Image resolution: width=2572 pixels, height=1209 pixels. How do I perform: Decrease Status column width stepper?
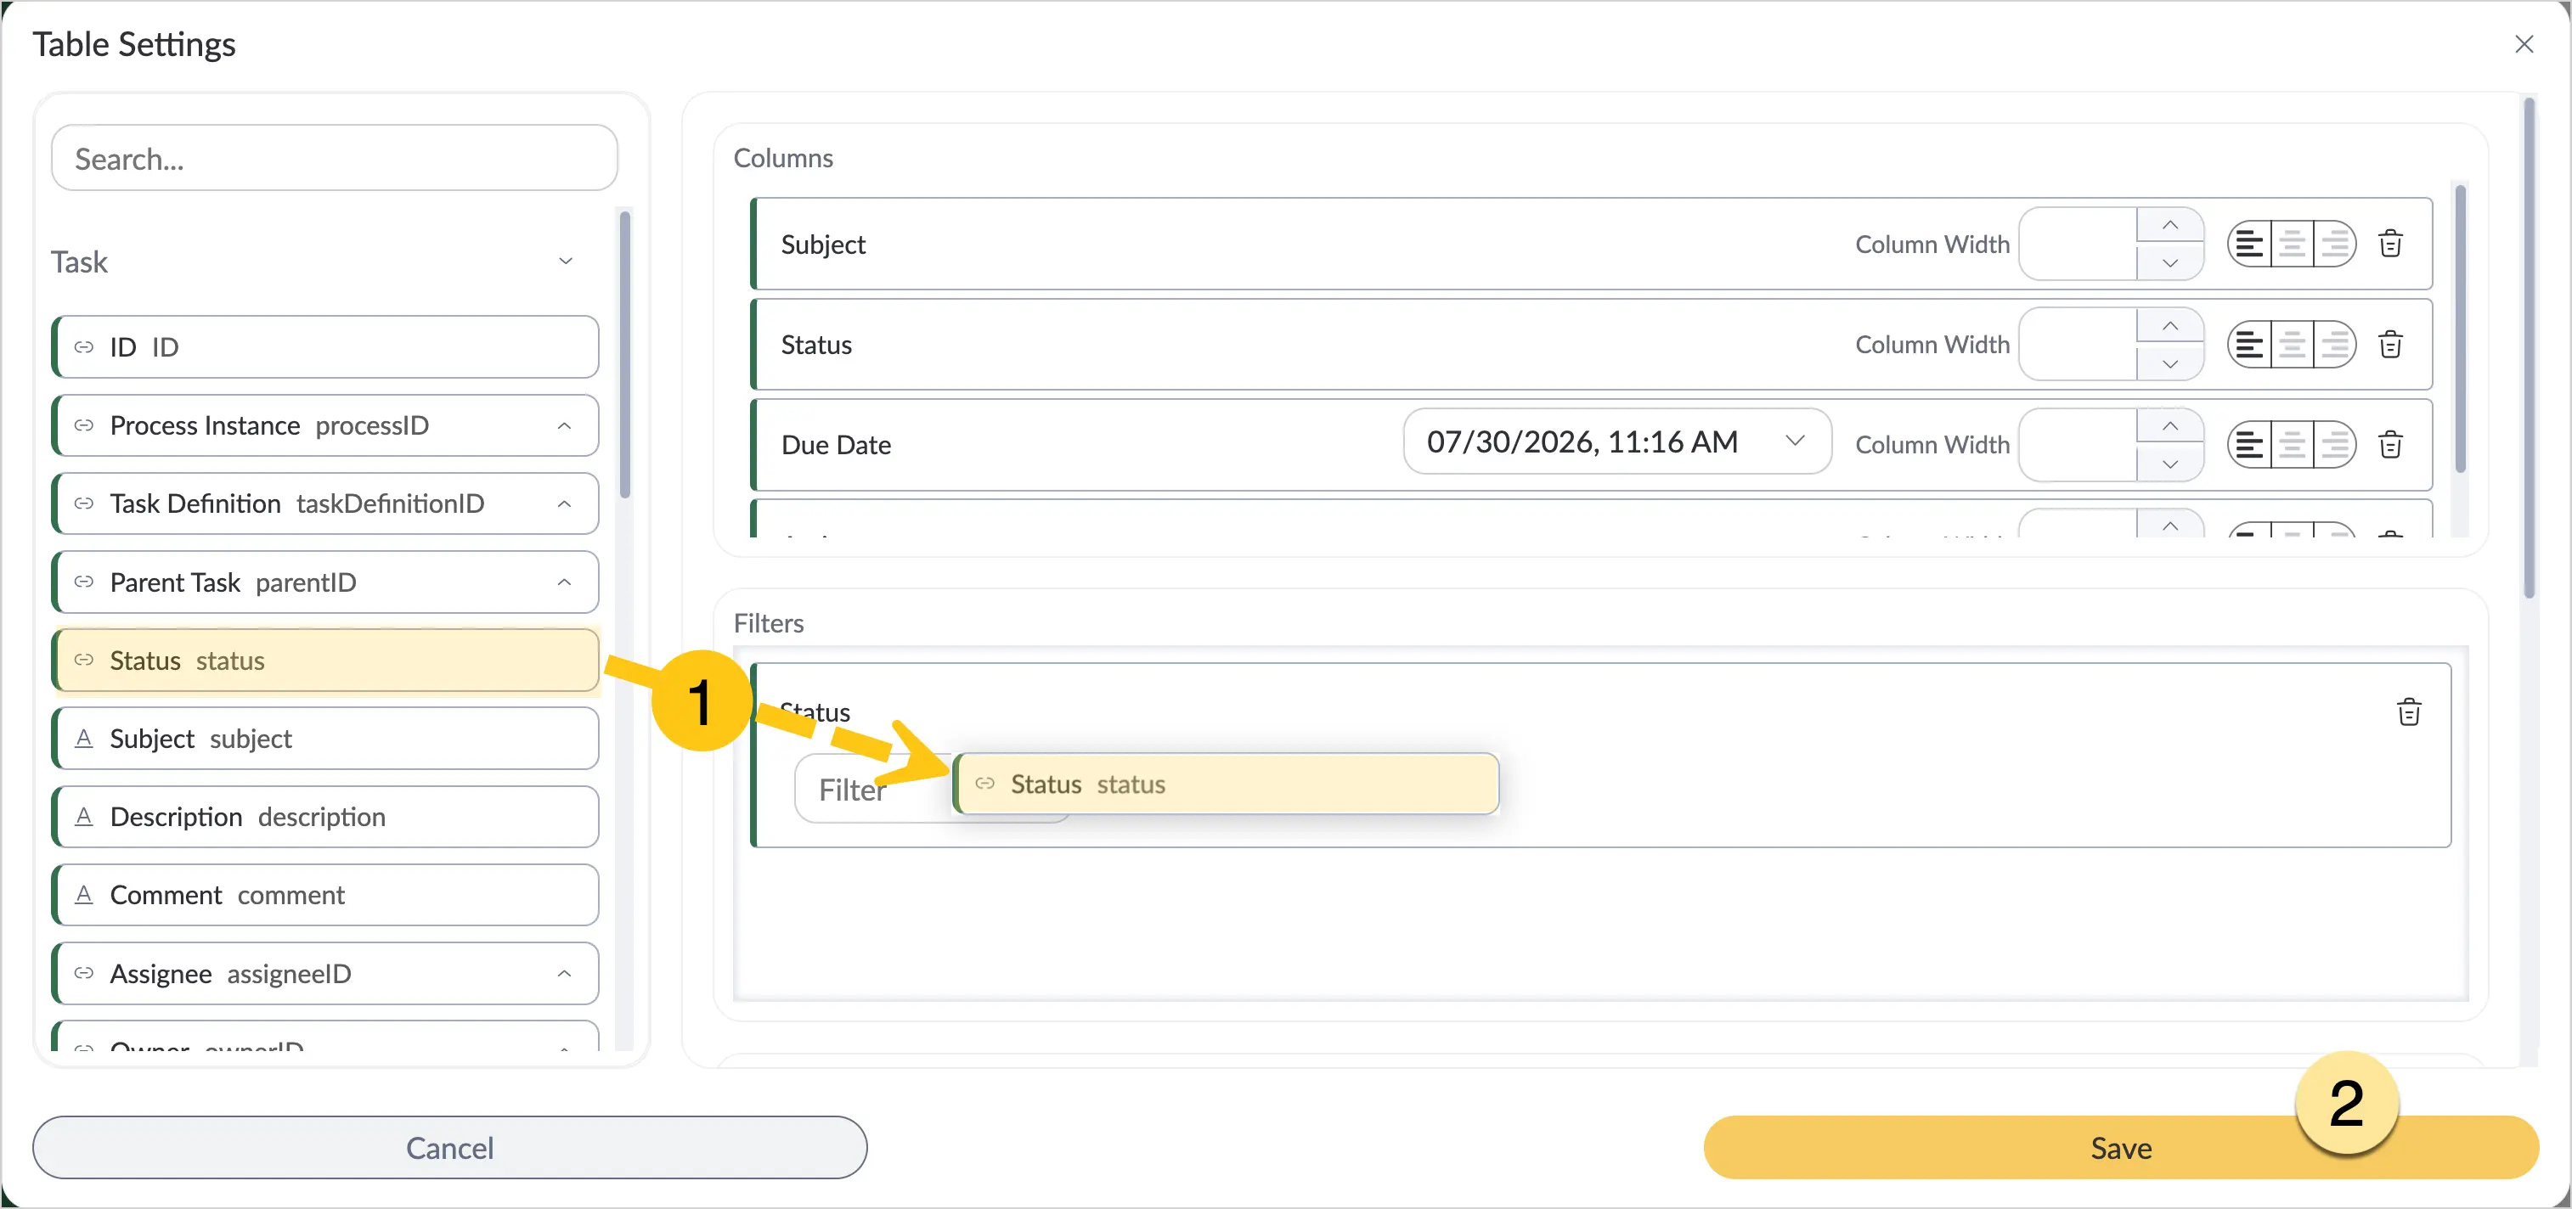click(x=2169, y=363)
